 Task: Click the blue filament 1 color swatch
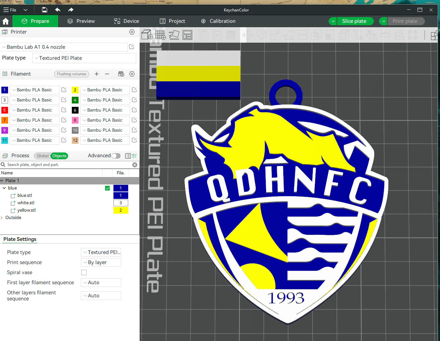tap(5, 90)
